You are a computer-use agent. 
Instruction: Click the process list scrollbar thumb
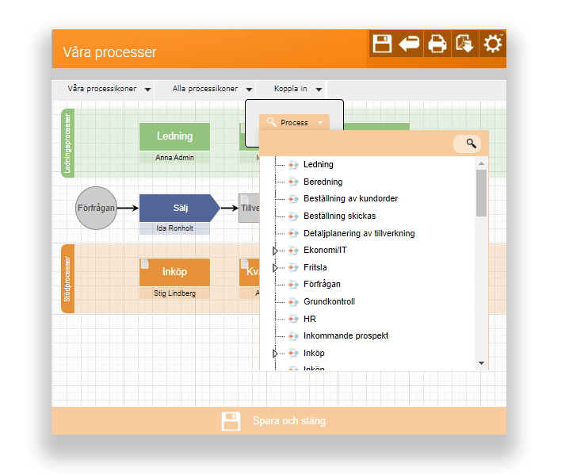(x=481, y=193)
